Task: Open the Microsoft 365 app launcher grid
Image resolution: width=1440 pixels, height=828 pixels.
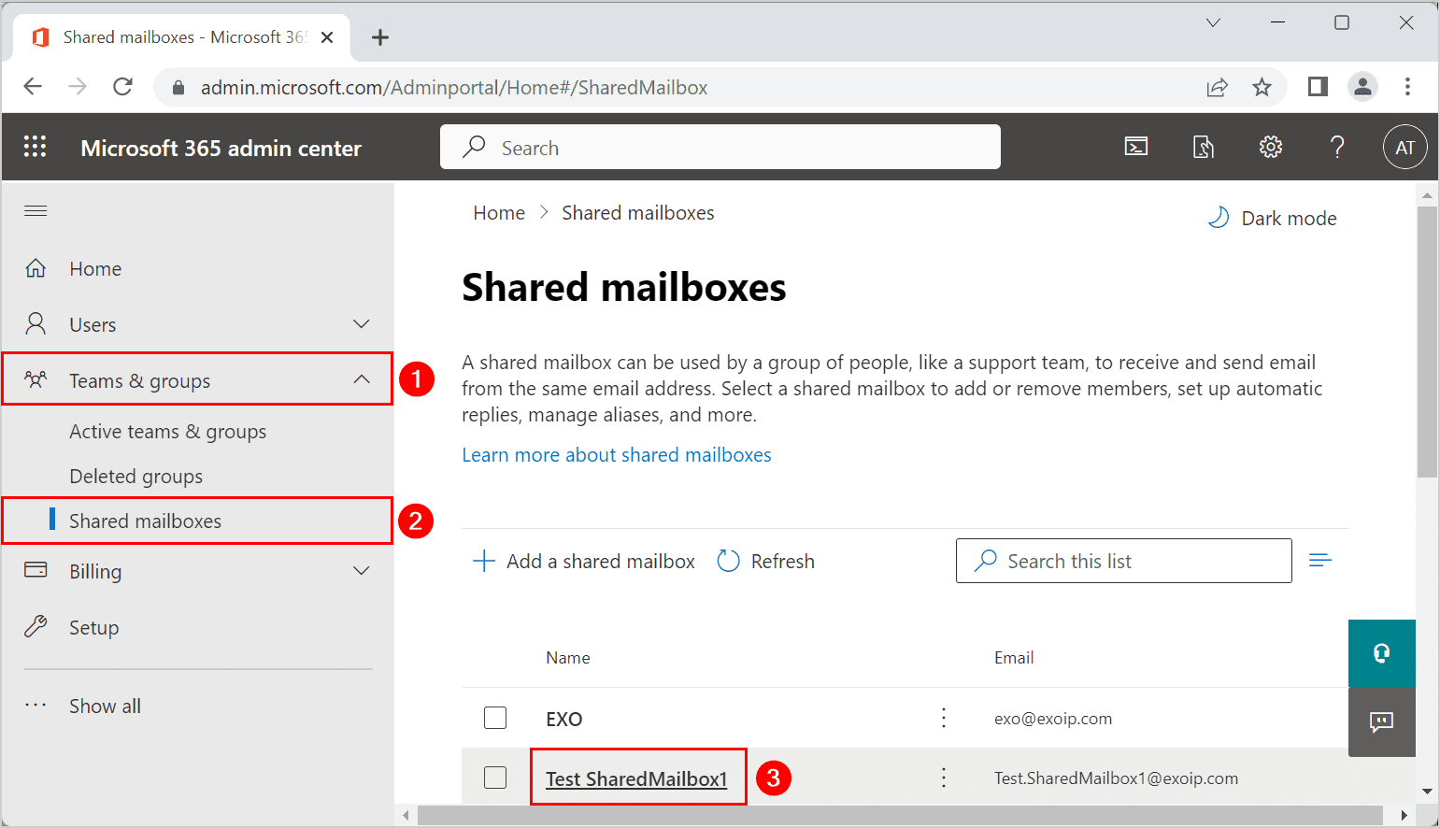Action: (x=36, y=147)
